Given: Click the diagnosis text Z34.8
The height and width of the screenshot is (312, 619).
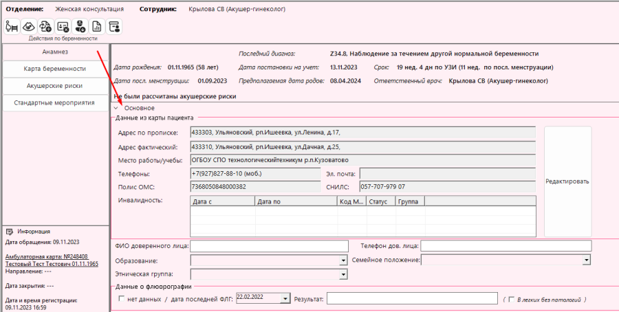Looking at the screenshot, I should (x=434, y=54).
